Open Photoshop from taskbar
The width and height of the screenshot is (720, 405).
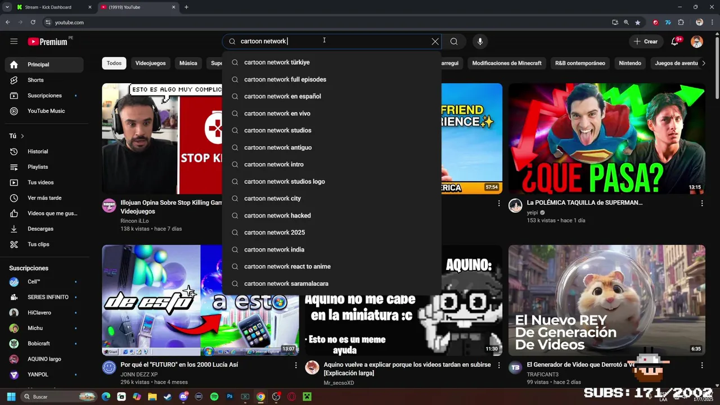click(x=229, y=397)
